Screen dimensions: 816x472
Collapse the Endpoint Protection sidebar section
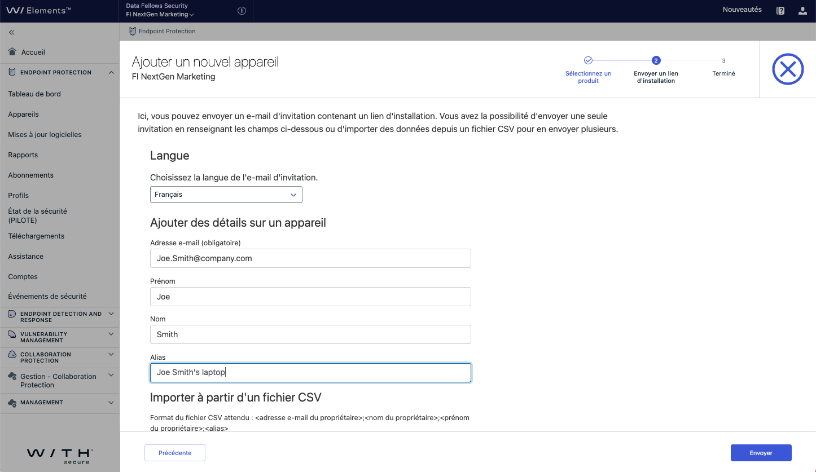click(111, 72)
